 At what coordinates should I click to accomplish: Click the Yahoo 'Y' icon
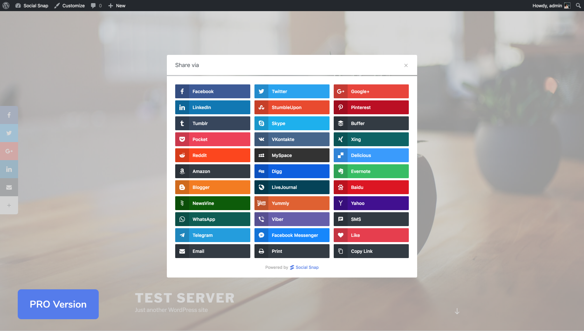tap(341, 203)
